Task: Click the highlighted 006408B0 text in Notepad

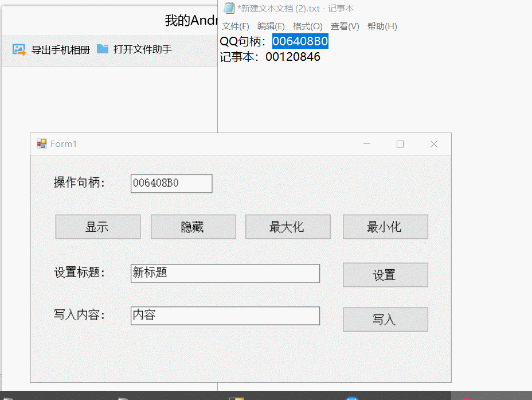Action: point(300,41)
